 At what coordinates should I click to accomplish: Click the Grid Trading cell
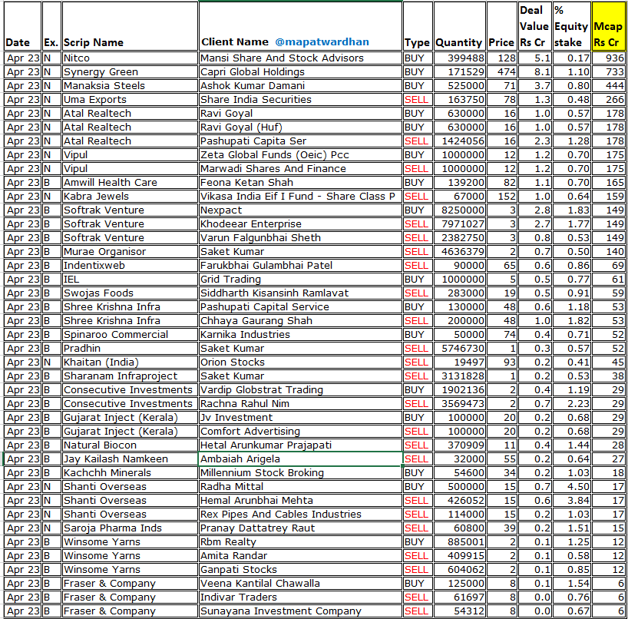tap(300, 280)
